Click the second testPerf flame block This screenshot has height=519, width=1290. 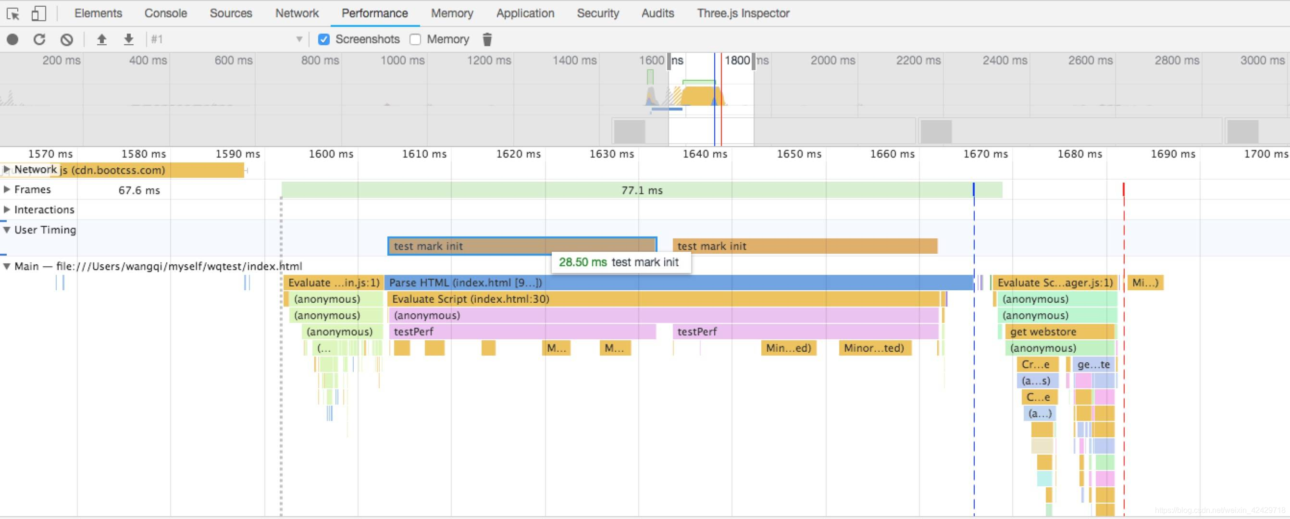coord(806,332)
